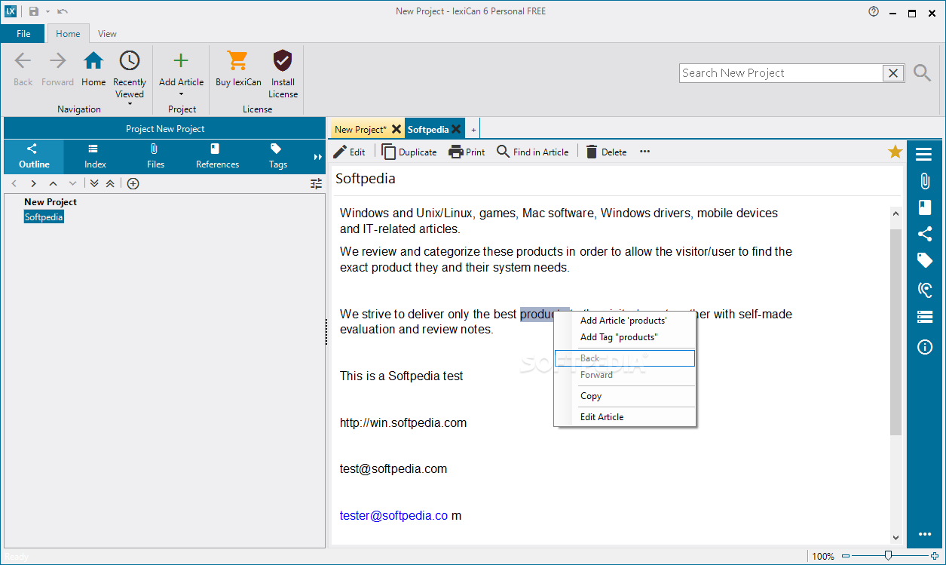Image resolution: width=946 pixels, height=565 pixels.
Task: Move outline item left arrow
Action: pos(14,183)
